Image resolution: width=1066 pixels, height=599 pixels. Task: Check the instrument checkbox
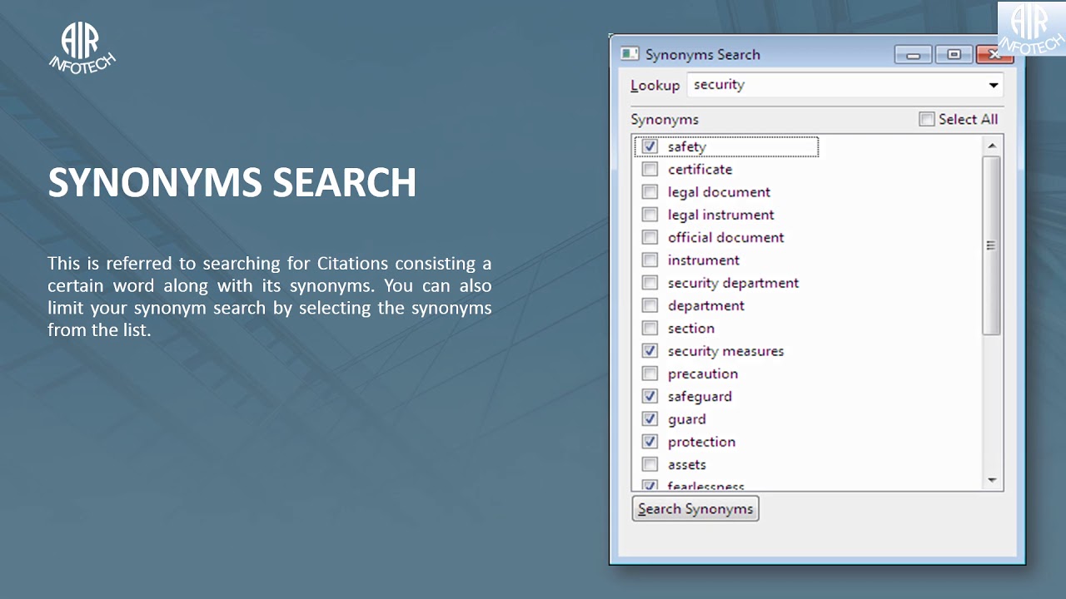(x=650, y=260)
